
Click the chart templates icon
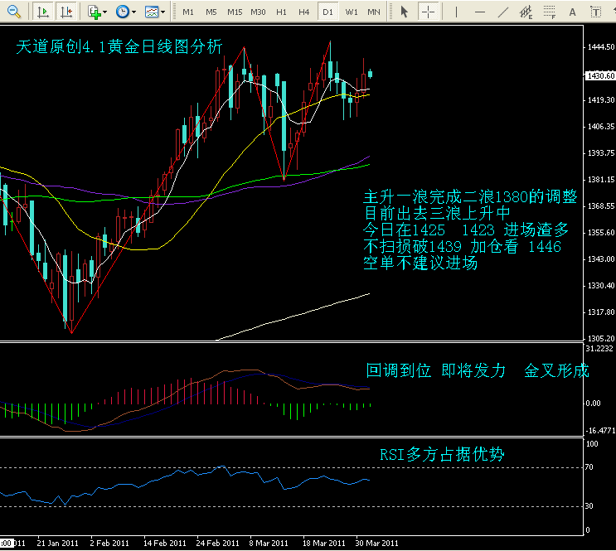click(152, 12)
